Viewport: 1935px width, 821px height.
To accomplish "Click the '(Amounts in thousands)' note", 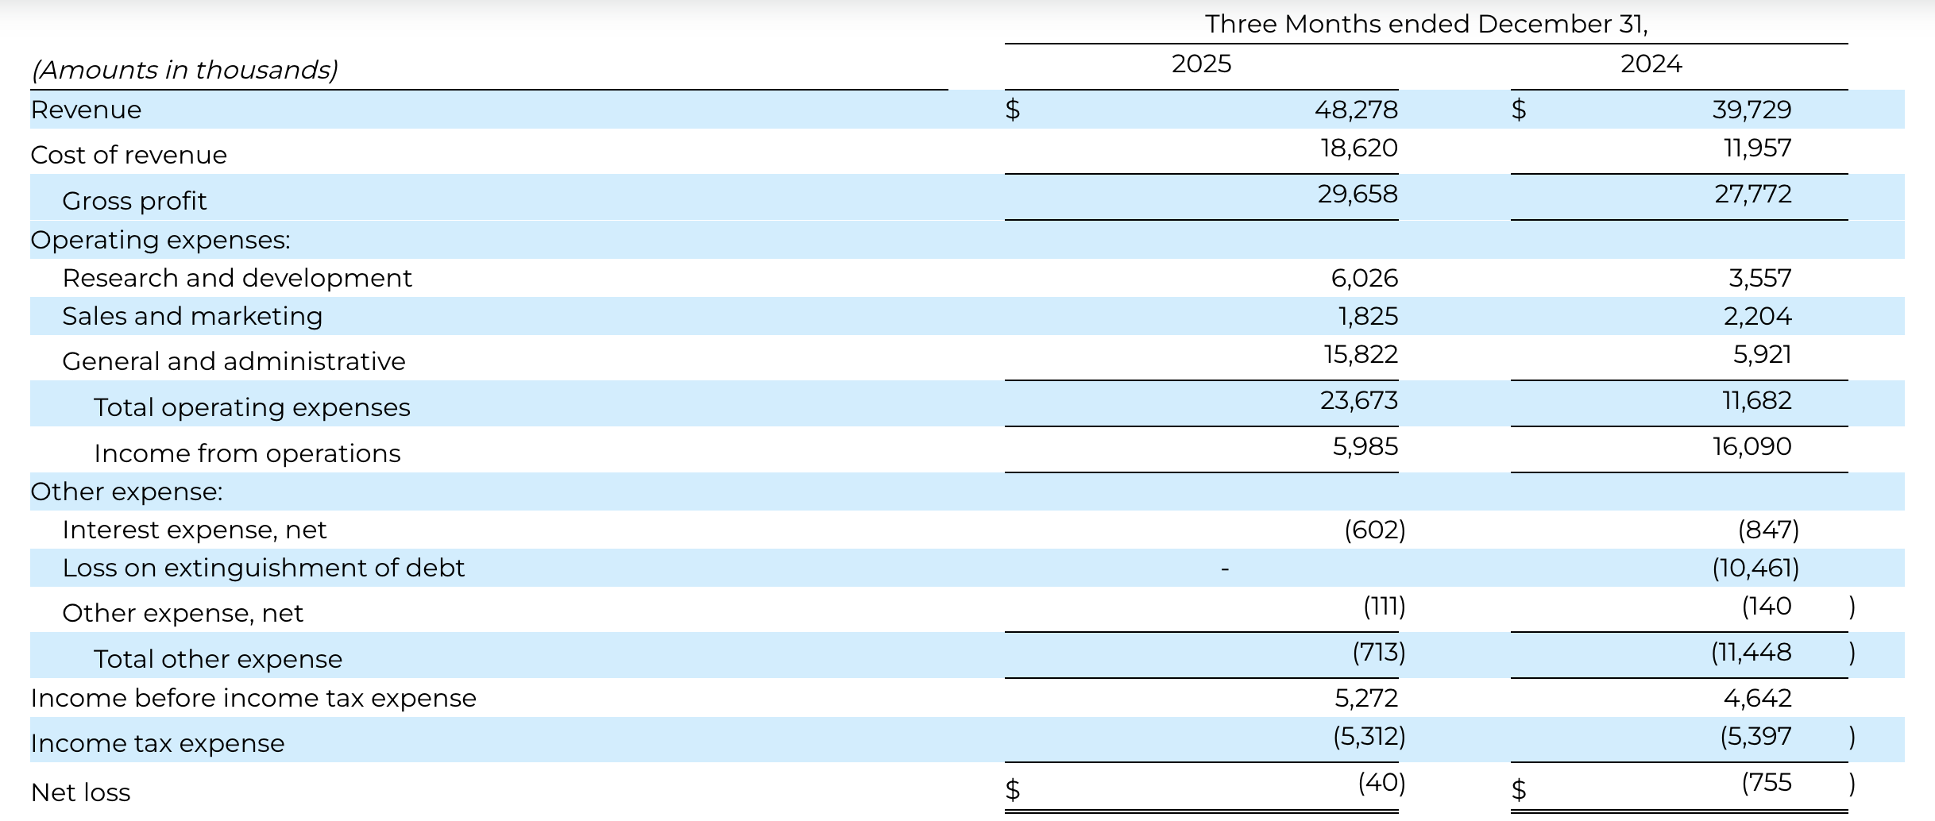I will click(x=184, y=70).
